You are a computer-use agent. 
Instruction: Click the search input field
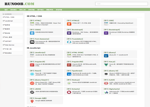click(122, 4)
